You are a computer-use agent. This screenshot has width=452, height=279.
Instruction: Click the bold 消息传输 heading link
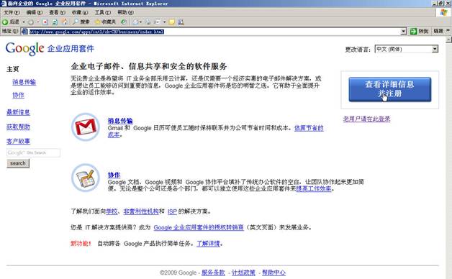tap(120, 121)
